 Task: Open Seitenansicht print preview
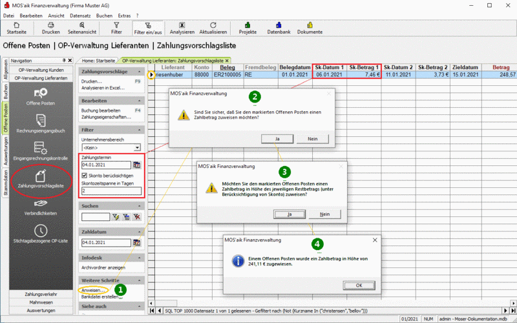pyautogui.click(x=82, y=28)
